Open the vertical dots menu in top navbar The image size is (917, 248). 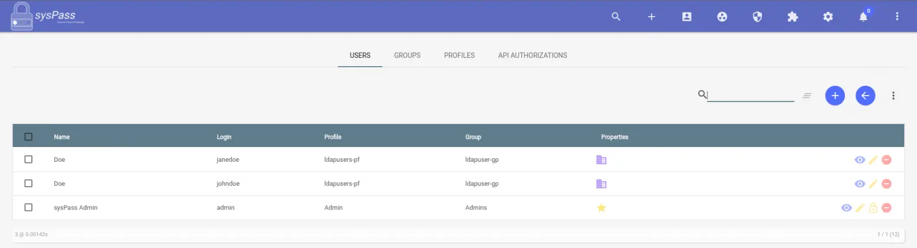point(897,17)
